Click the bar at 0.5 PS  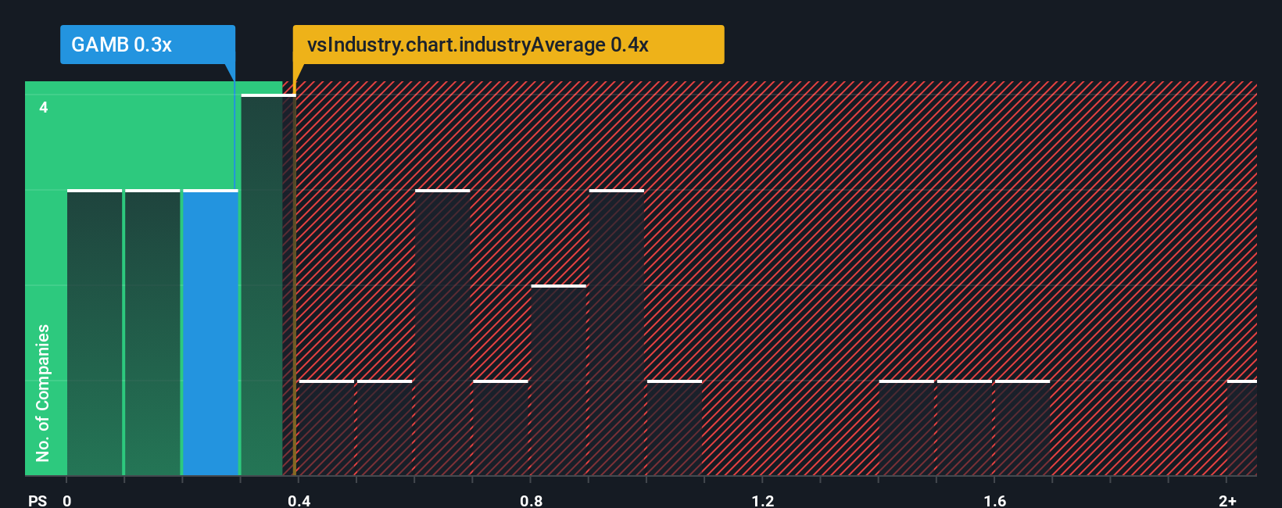click(x=385, y=428)
